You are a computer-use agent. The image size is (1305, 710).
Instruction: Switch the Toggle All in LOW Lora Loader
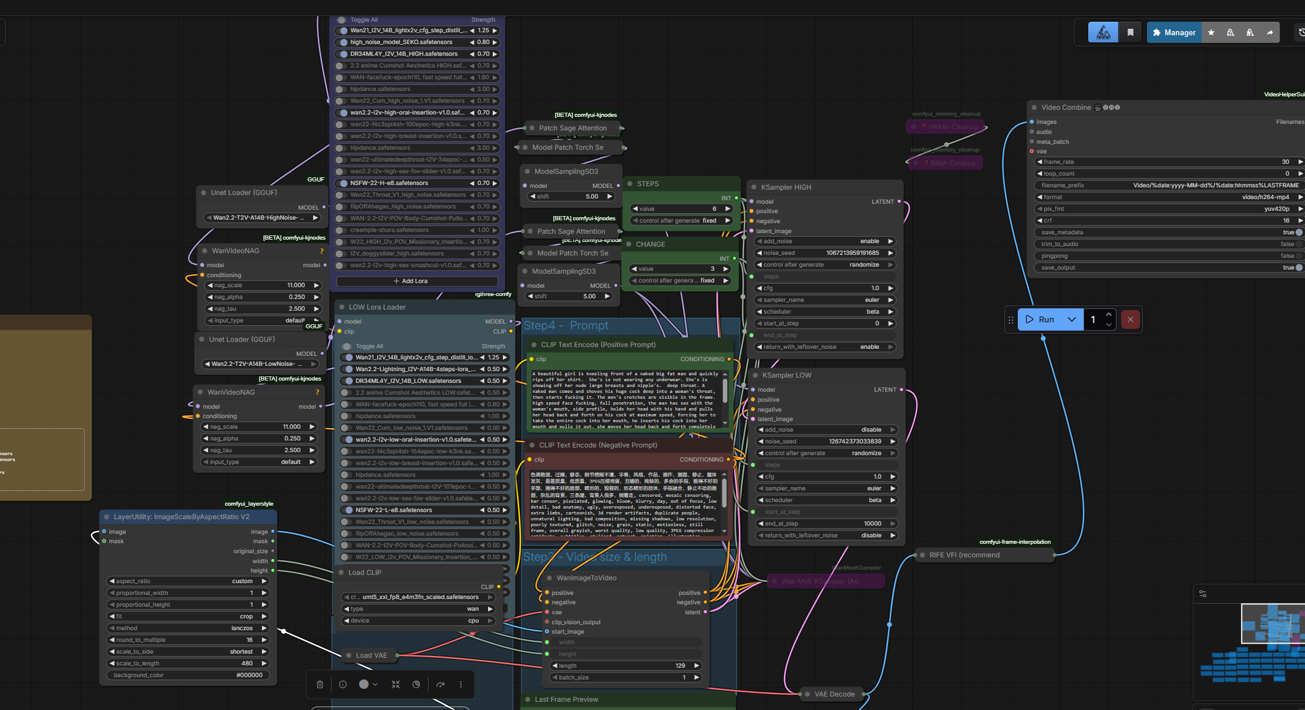348,346
